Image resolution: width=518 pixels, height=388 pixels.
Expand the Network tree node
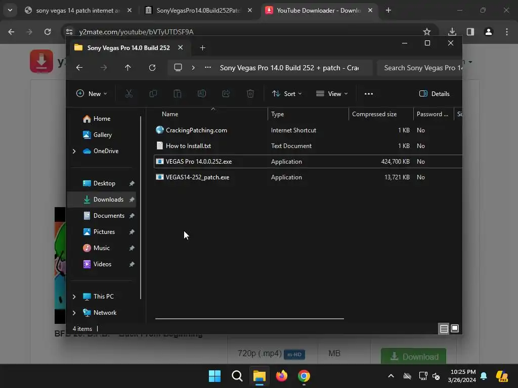(74, 313)
